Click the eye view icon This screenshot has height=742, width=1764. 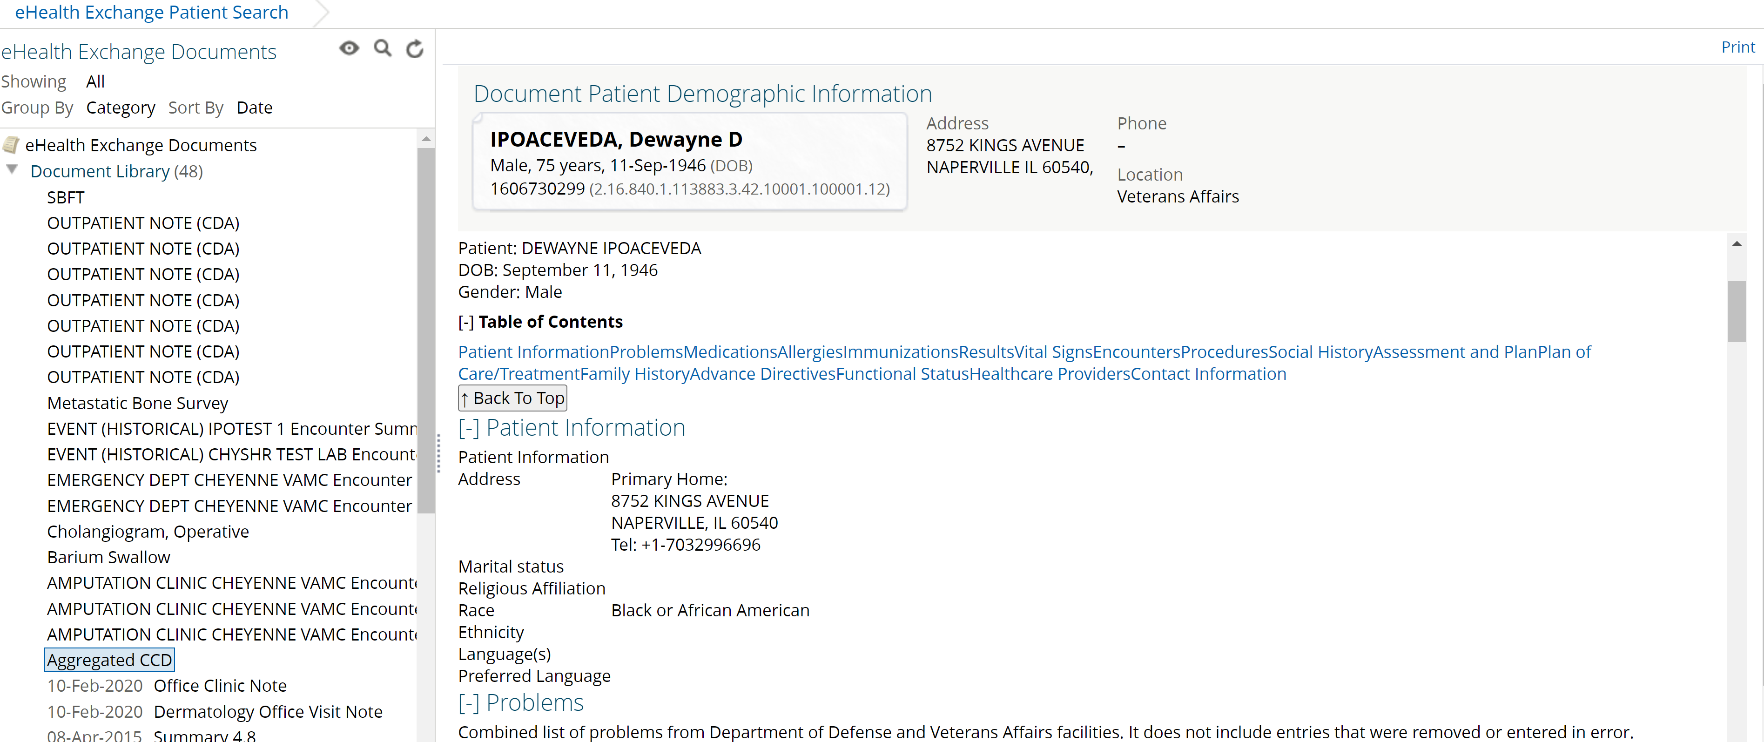coord(349,48)
